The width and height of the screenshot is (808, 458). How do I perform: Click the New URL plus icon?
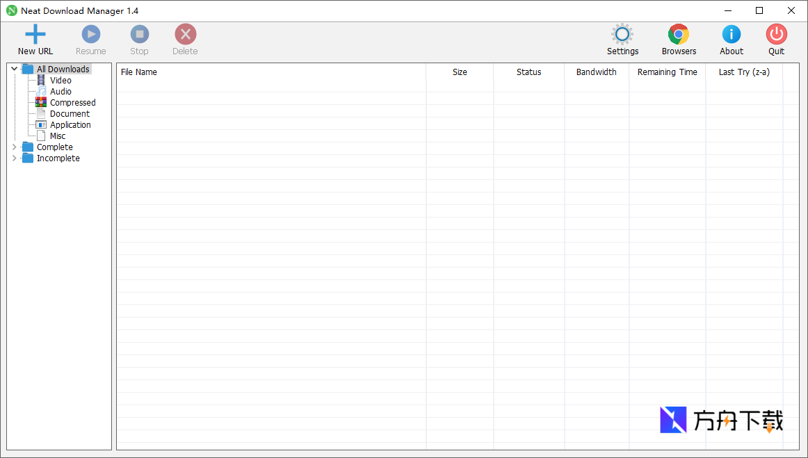[35, 33]
